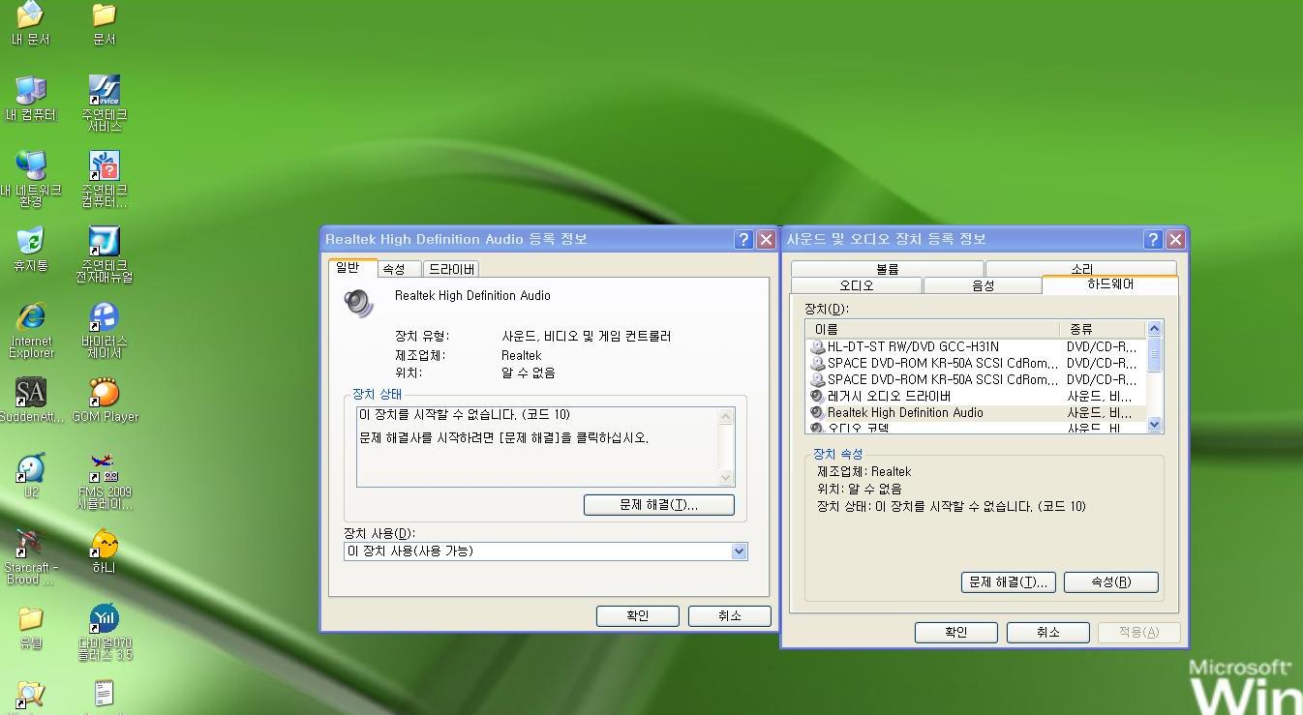Select the 오디오 코덱 device row
Image resolution: width=1303 pixels, height=715 pixels.
[977, 427]
